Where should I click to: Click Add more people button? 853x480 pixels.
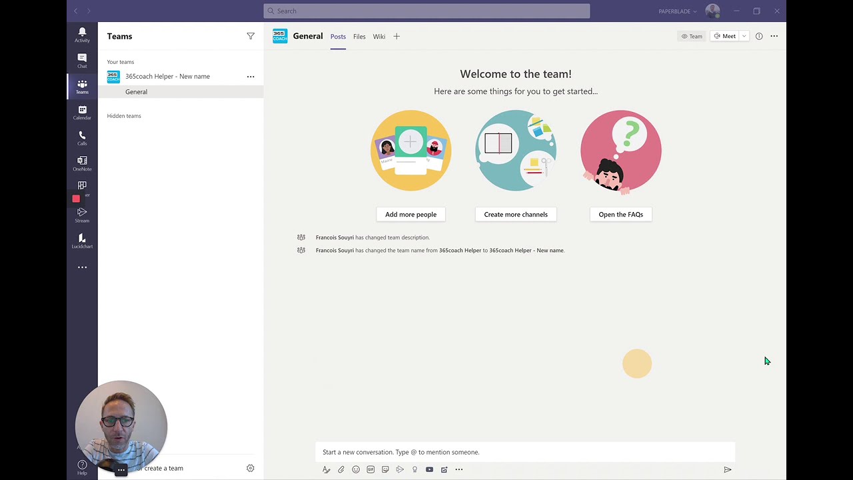point(411,215)
